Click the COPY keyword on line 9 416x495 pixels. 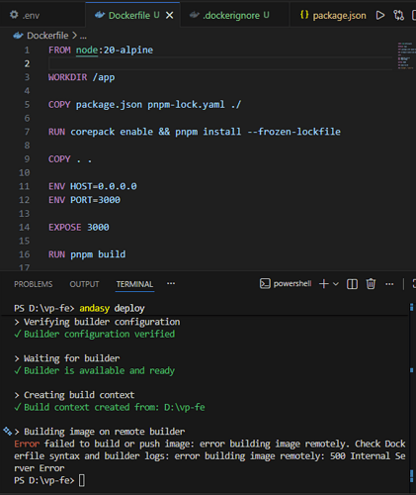pos(59,159)
